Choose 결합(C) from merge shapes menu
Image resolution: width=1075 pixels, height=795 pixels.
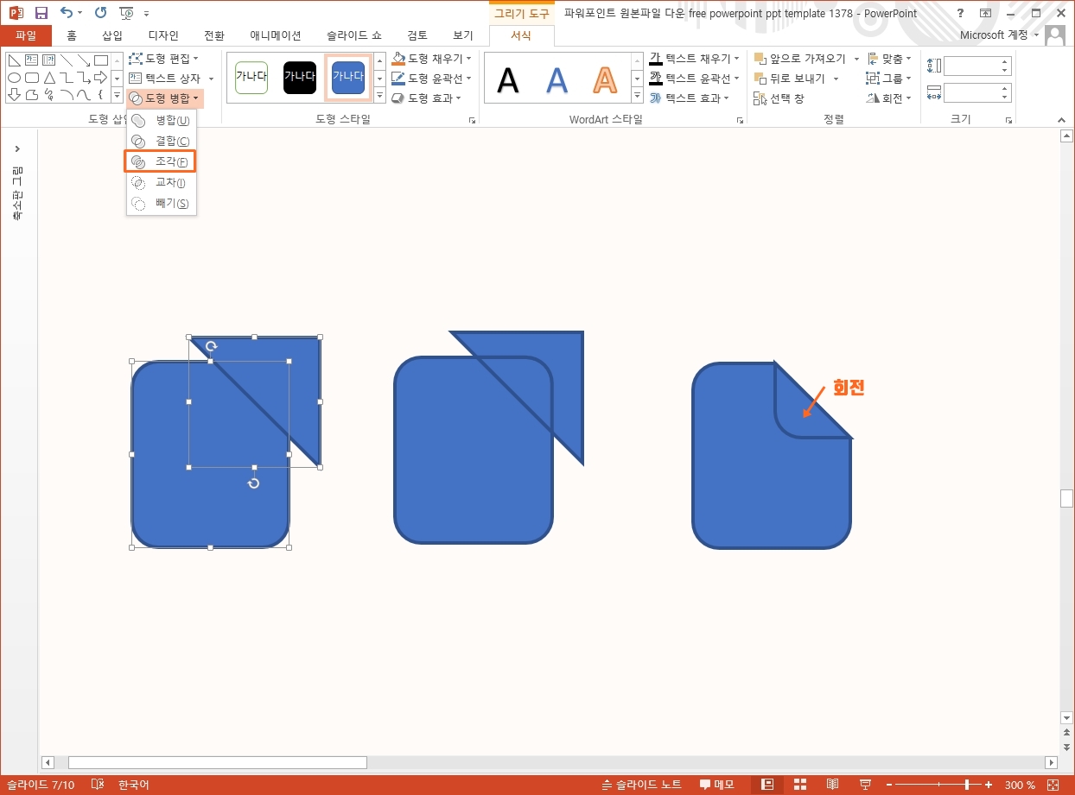coord(162,141)
